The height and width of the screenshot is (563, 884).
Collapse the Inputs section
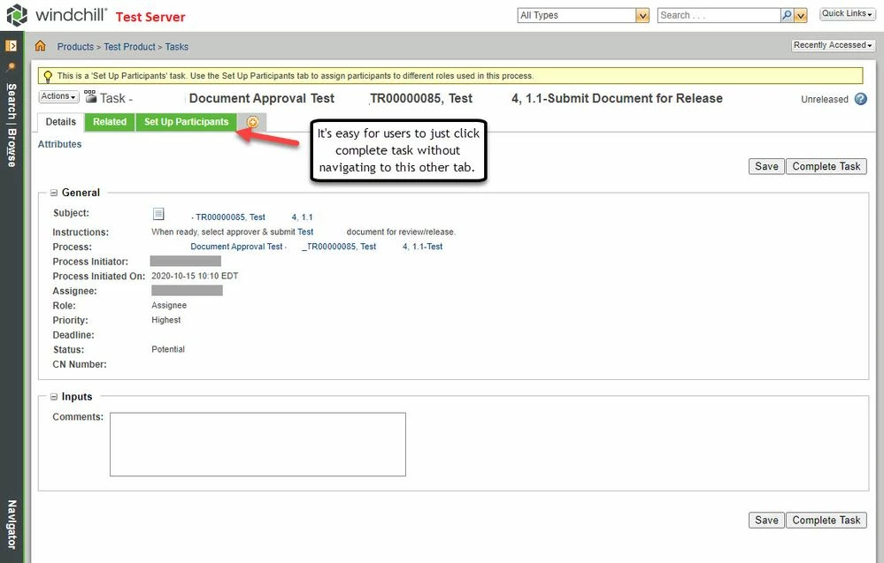tap(55, 396)
